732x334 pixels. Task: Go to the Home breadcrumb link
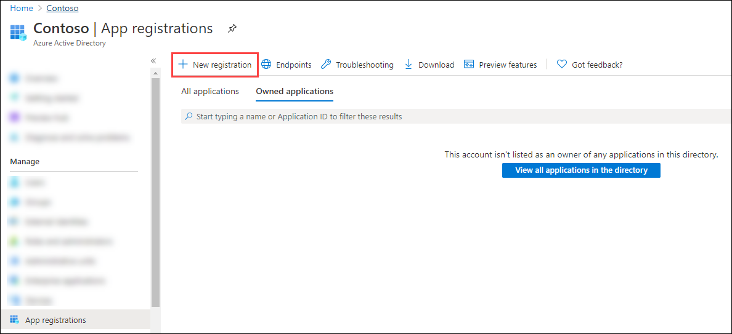click(22, 9)
